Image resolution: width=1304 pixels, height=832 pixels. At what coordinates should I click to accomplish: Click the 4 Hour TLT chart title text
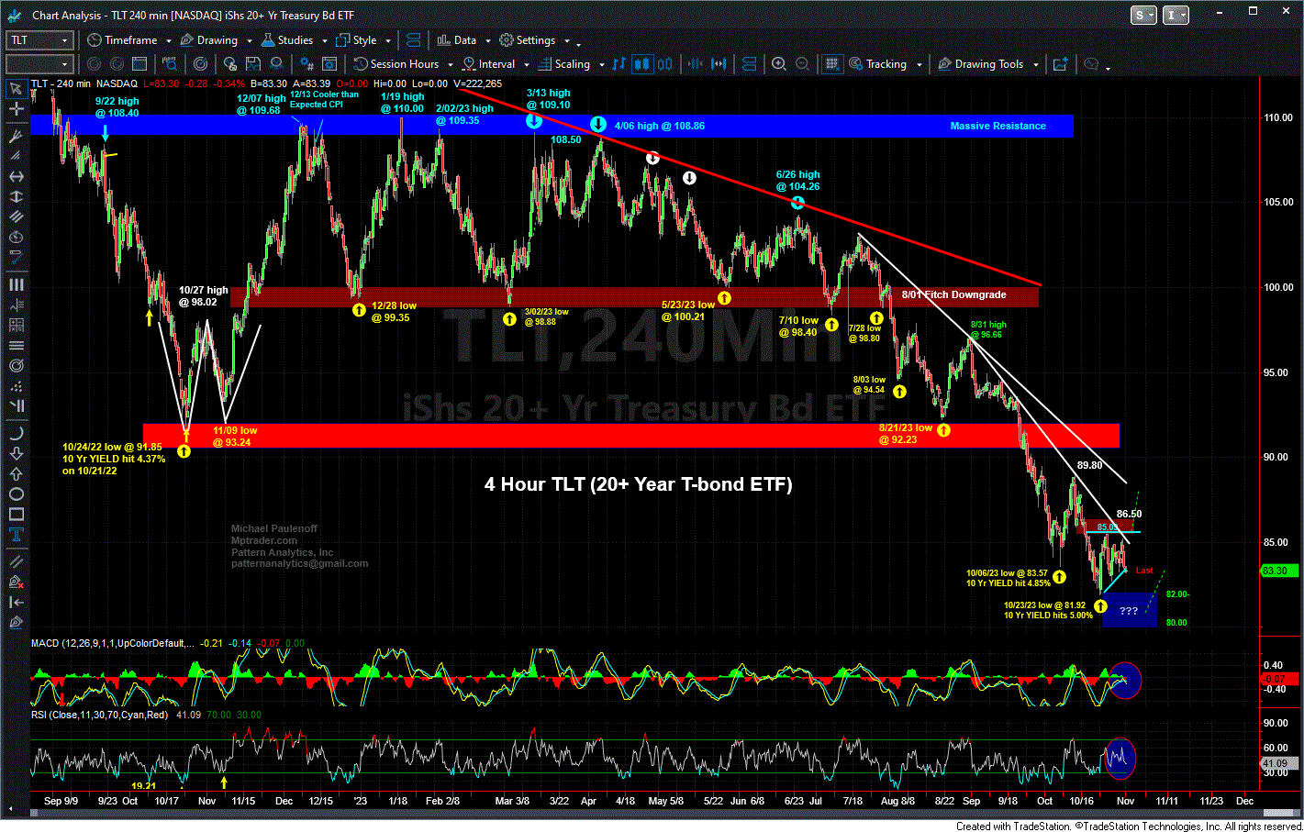(x=638, y=484)
